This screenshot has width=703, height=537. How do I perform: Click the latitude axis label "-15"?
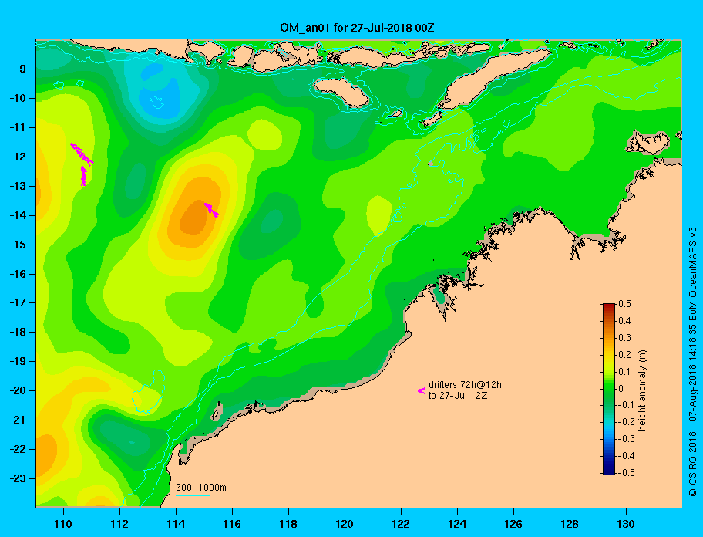[18, 245]
